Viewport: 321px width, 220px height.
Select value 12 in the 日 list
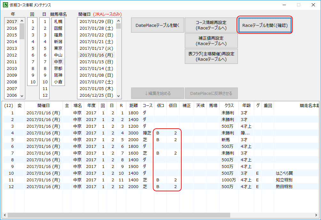pos(45,95)
